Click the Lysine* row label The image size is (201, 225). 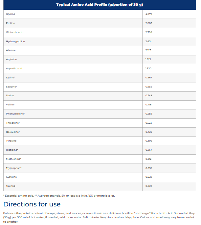tap(10, 78)
